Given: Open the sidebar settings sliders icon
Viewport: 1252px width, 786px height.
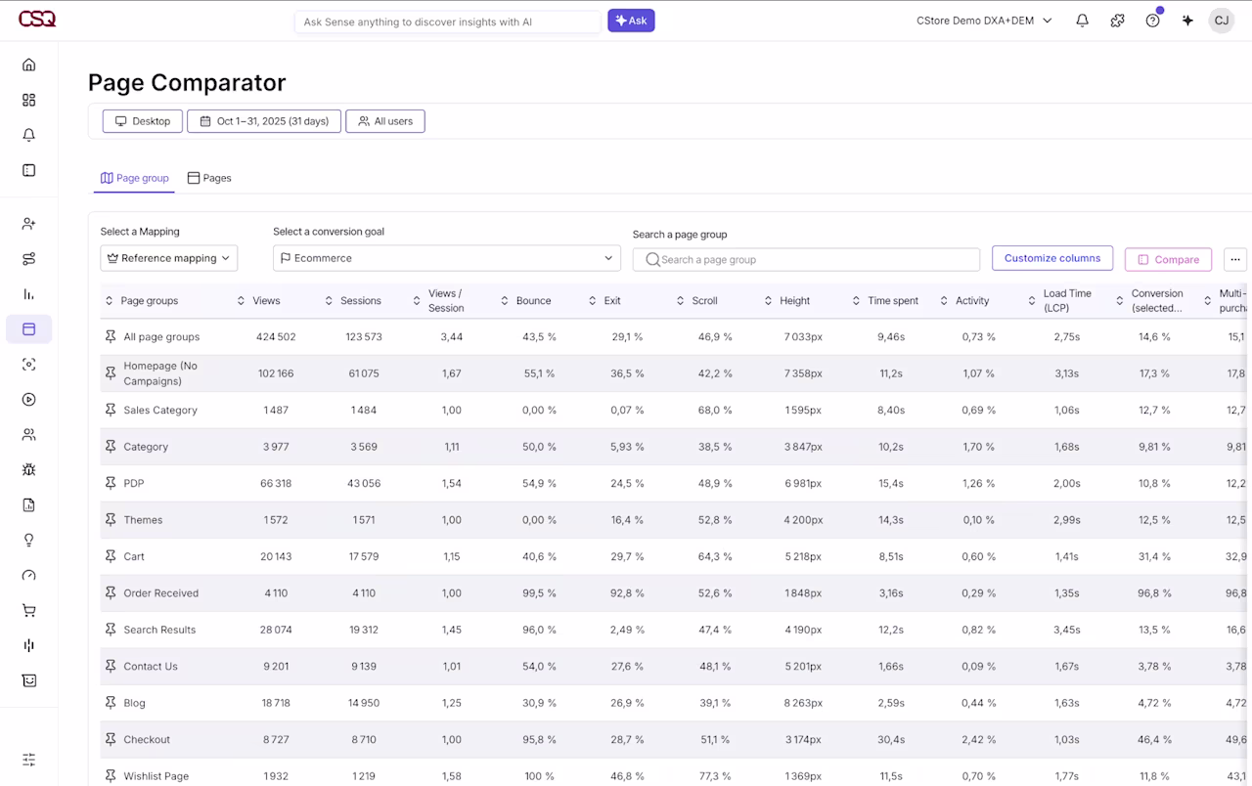Looking at the screenshot, I should pyautogui.click(x=28, y=760).
